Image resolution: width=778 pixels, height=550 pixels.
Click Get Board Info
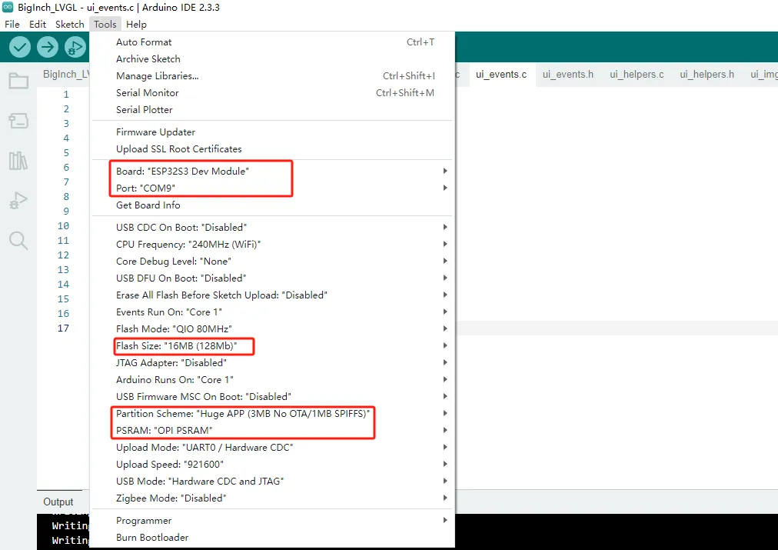point(272,205)
